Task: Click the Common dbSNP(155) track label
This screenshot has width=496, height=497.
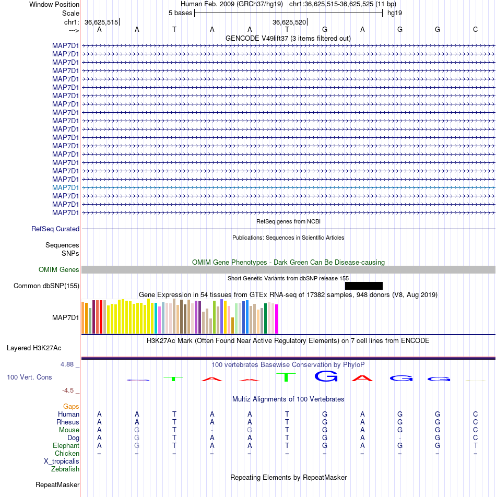Action: coord(46,286)
